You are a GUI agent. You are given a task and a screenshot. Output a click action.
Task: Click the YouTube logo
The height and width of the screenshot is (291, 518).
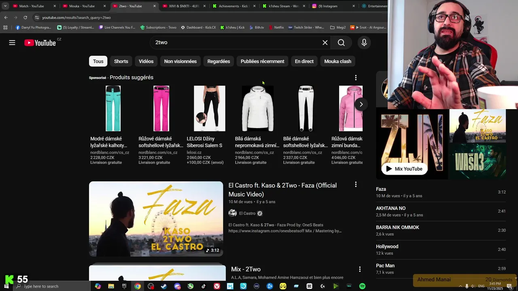point(40,43)
